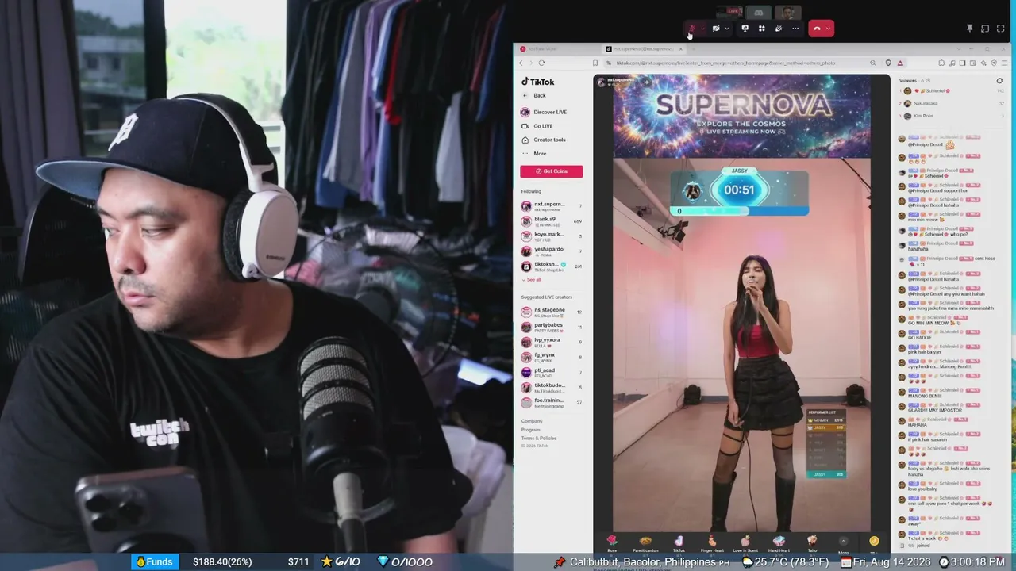Open more call options ellipsis
The height and width of the screenshot is (571, 1016).
pyautogui.click(x=795, y=29)
